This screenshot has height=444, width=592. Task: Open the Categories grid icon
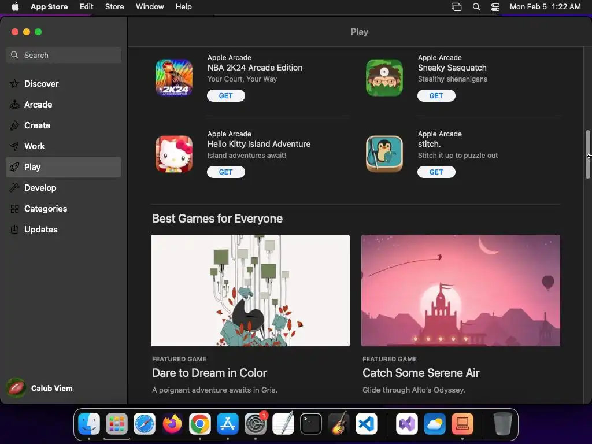click(x=14, y=208)
